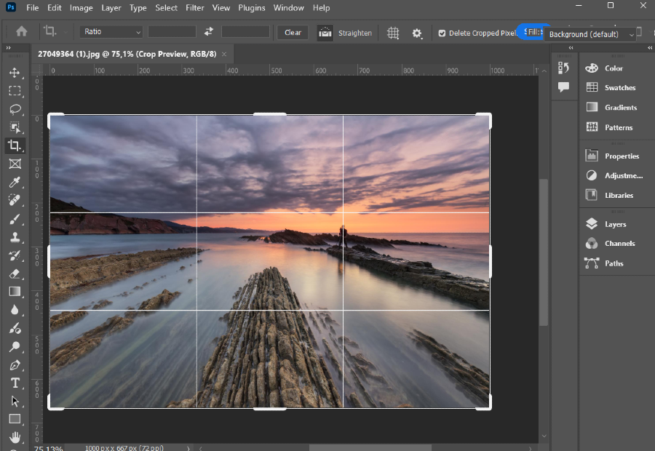This screenshot has width=655, height=451.
Task: Select the Clone Stamp tool
Action: 15,237
